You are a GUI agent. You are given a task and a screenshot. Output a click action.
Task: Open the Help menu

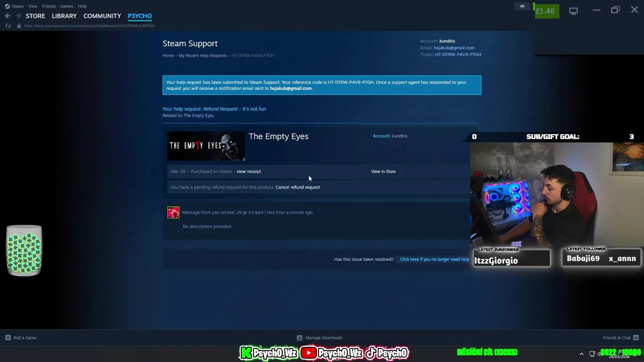82,6
